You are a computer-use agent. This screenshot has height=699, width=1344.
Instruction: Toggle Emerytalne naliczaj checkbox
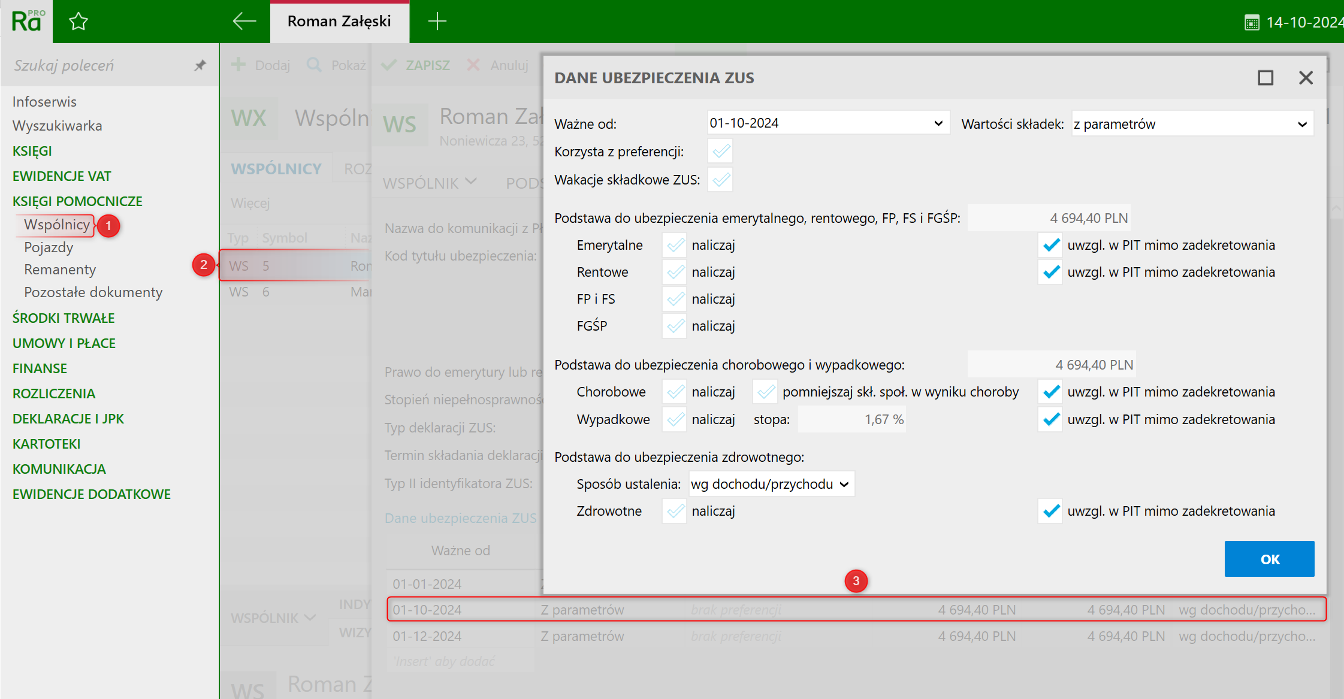(x=675, y=246)
